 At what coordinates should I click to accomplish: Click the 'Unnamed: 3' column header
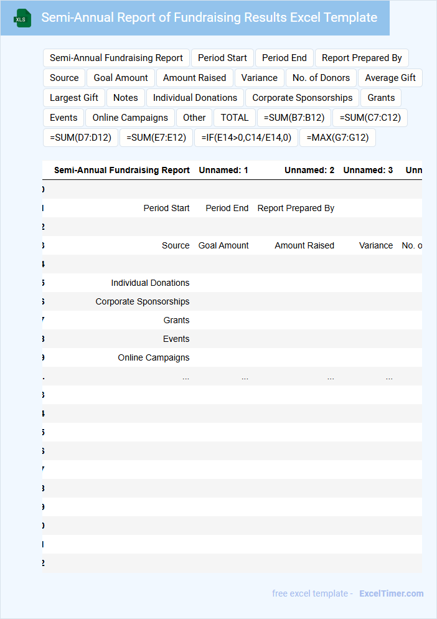point(368,170)
